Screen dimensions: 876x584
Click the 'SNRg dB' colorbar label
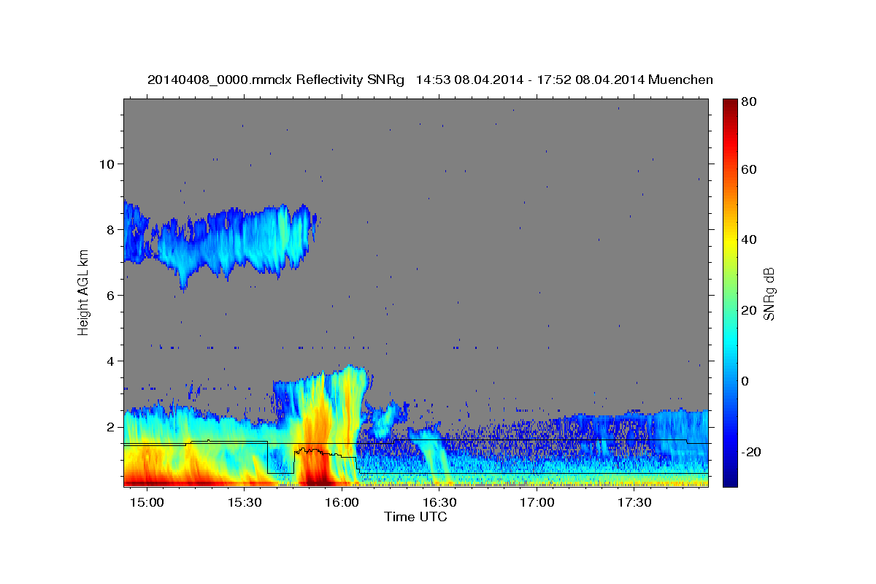point(769,293)
